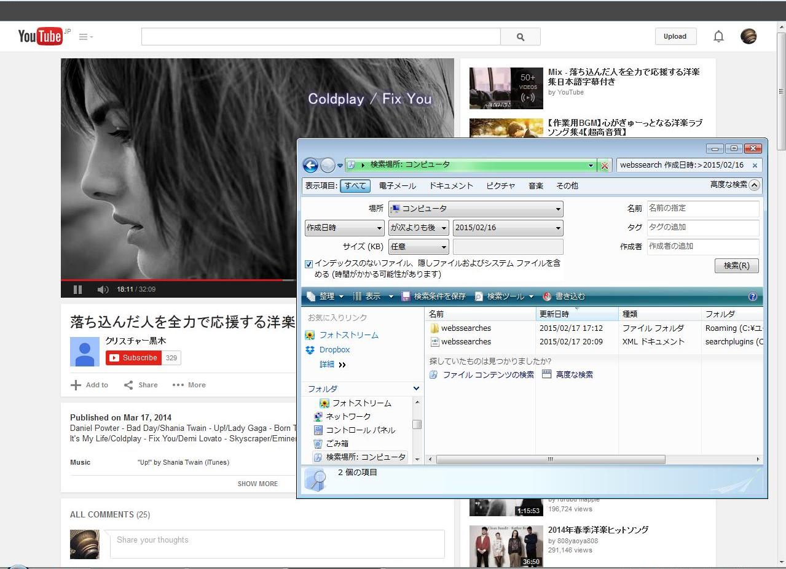
Task: Stop the search with red X
Action: click(x=605, y=166)
